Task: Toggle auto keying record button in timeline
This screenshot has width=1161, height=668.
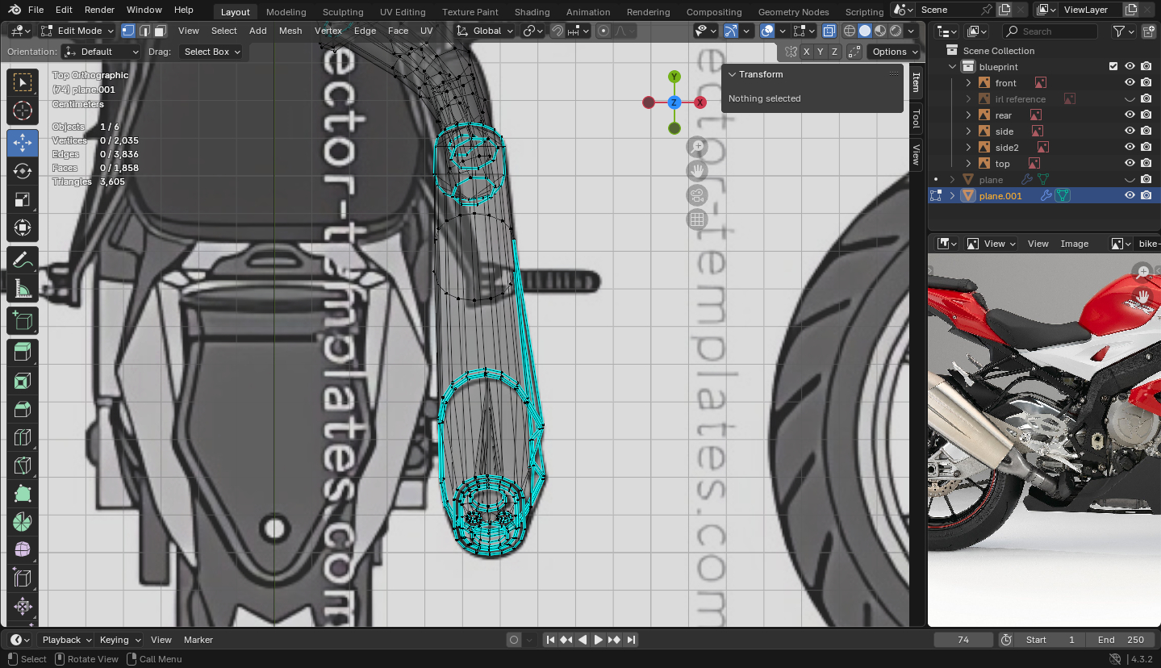Action: coord(514,640)
